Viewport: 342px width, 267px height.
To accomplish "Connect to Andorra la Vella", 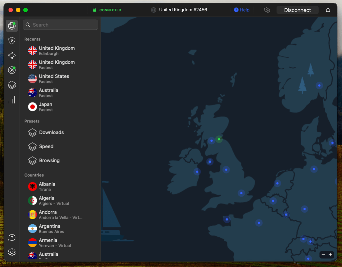I will pos(61,215).
